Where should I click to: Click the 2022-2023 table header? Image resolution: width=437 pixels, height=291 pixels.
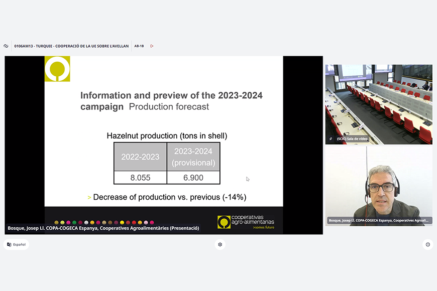140,157
